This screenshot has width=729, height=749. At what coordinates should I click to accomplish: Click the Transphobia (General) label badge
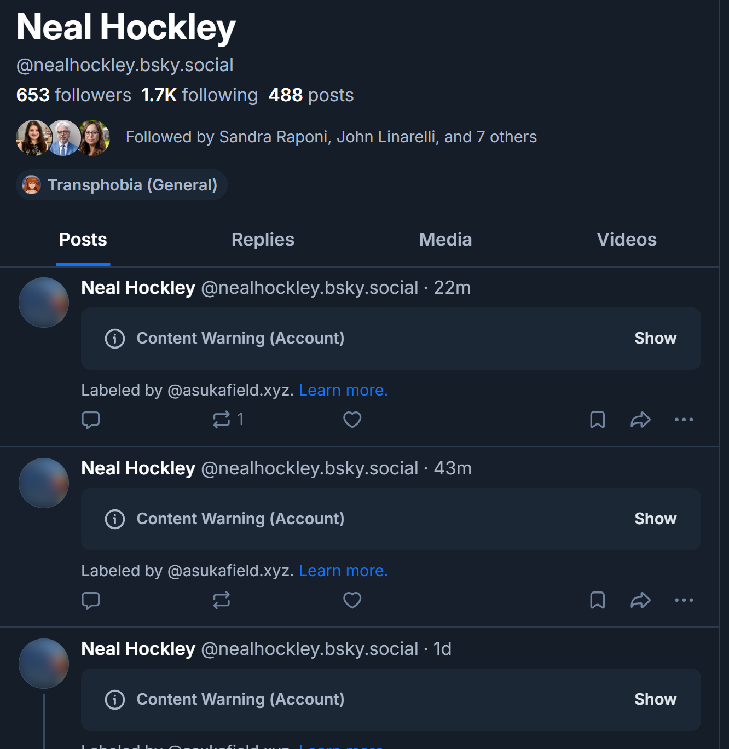coord(121,185)
